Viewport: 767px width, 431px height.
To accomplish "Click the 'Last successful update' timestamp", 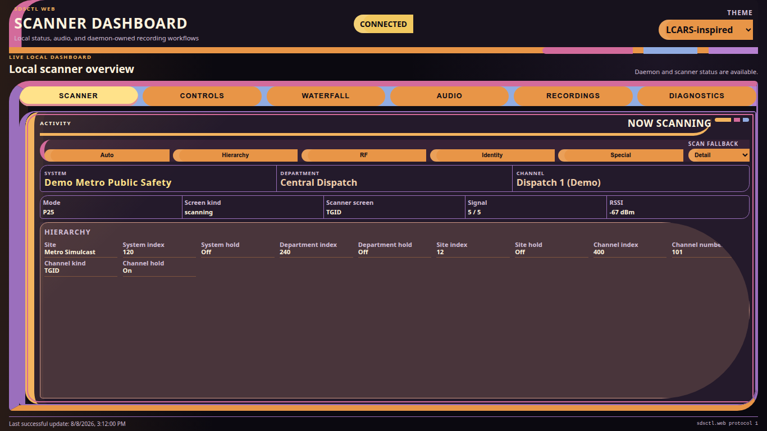I will coord(67,424).
